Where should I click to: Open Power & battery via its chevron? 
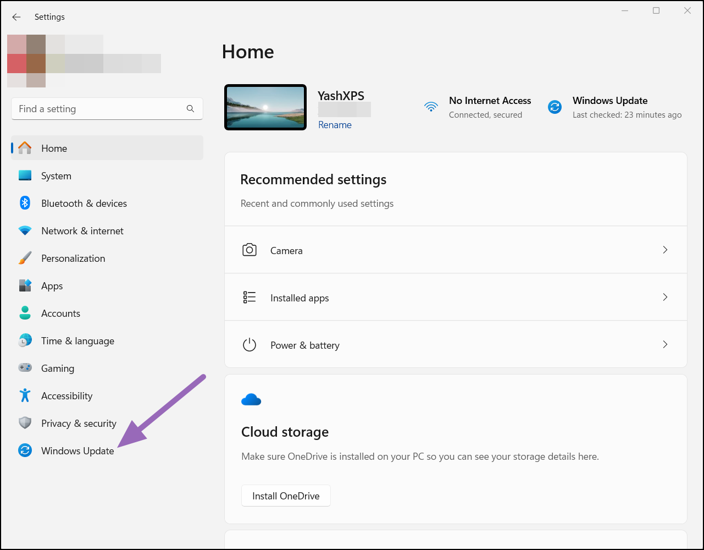[665, 344]
